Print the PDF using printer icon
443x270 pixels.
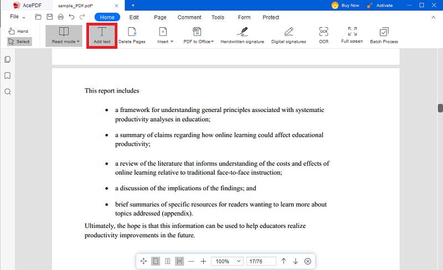[61, 17]
